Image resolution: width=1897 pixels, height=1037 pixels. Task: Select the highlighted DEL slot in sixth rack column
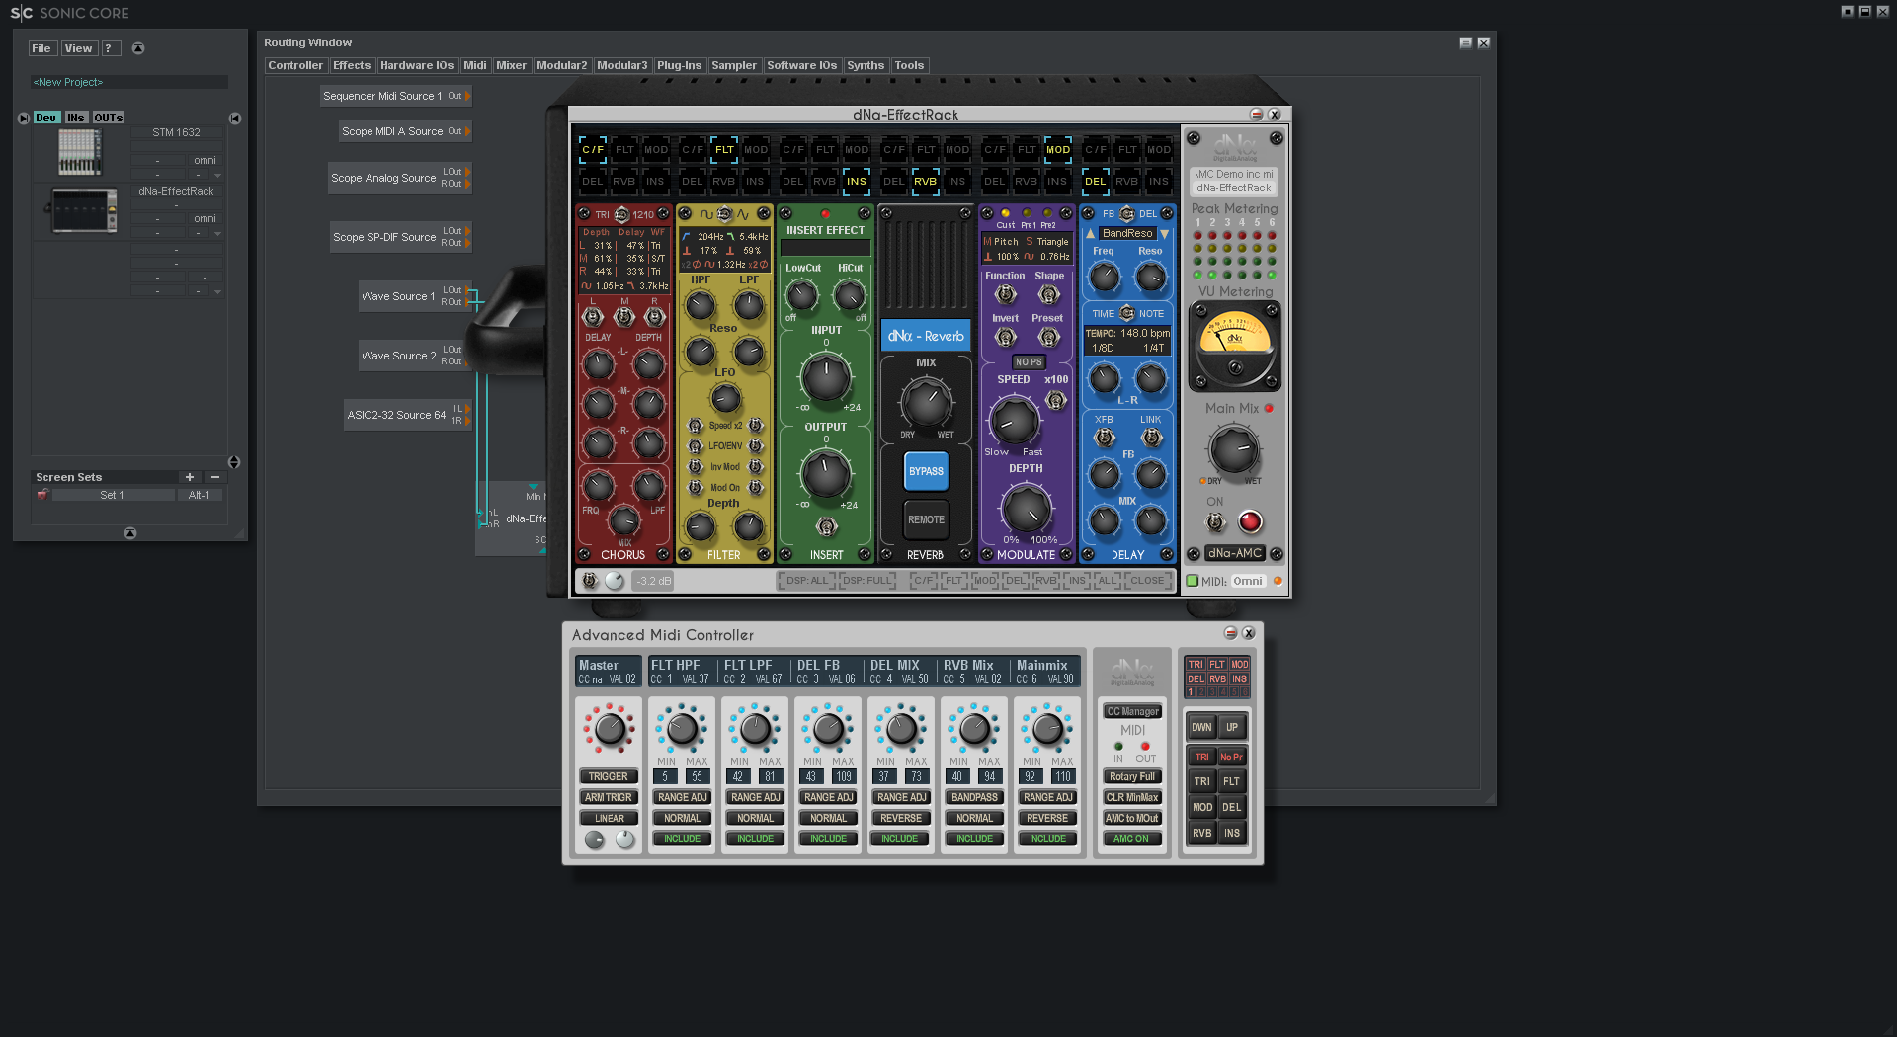point(1095,181)
